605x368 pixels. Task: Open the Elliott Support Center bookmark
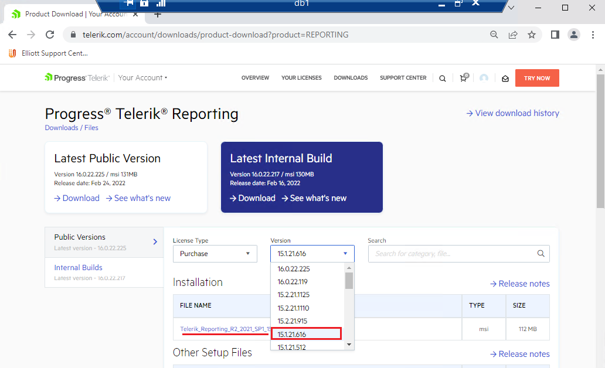[49, 53]
